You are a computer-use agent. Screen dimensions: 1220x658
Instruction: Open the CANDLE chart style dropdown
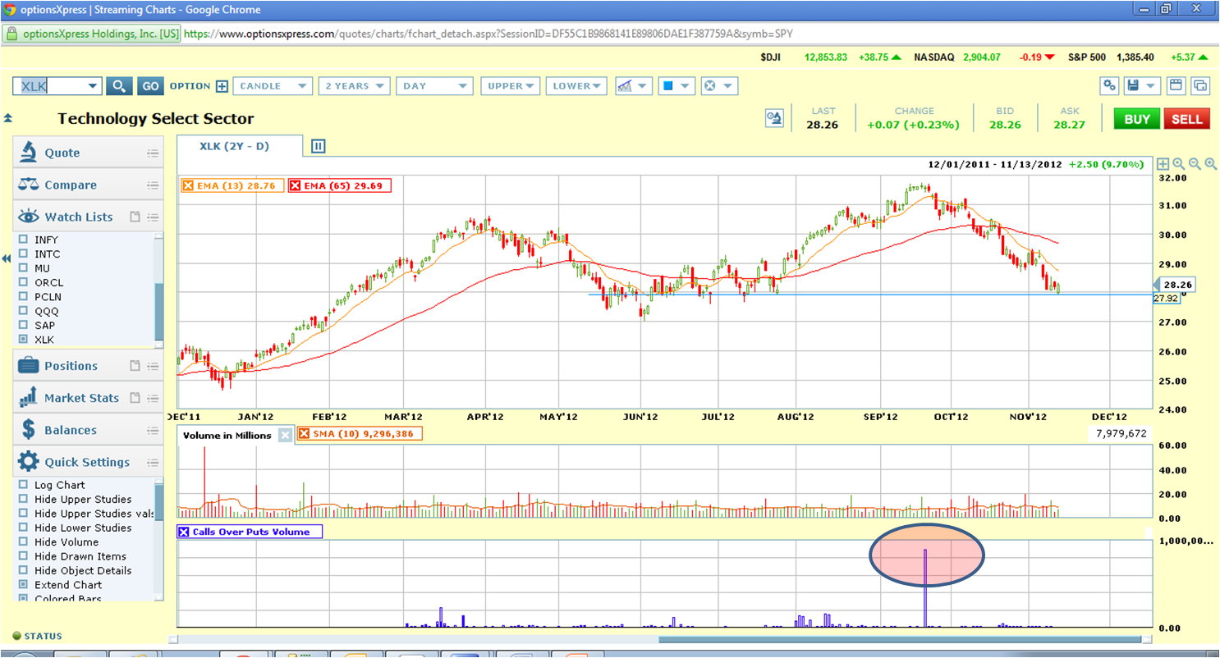[273, 86]
